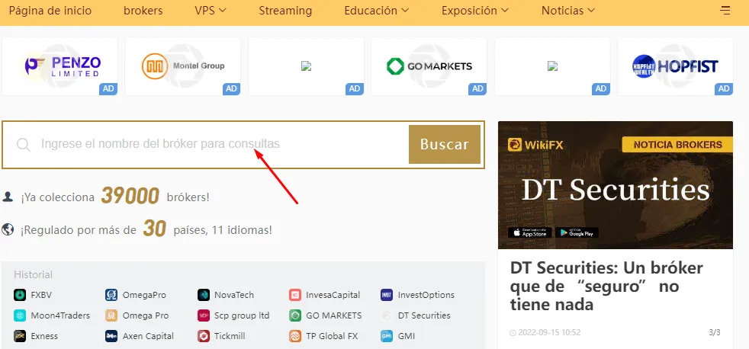Click the Omega Pro broker logo icon
The width and height of the screenshot is (749, 349).
tap(111, 315)
